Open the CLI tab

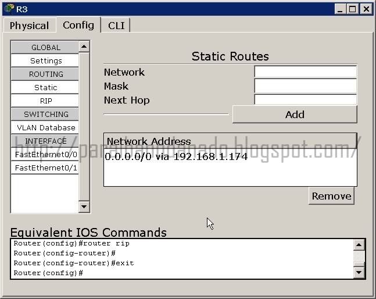tap(116, 26)
